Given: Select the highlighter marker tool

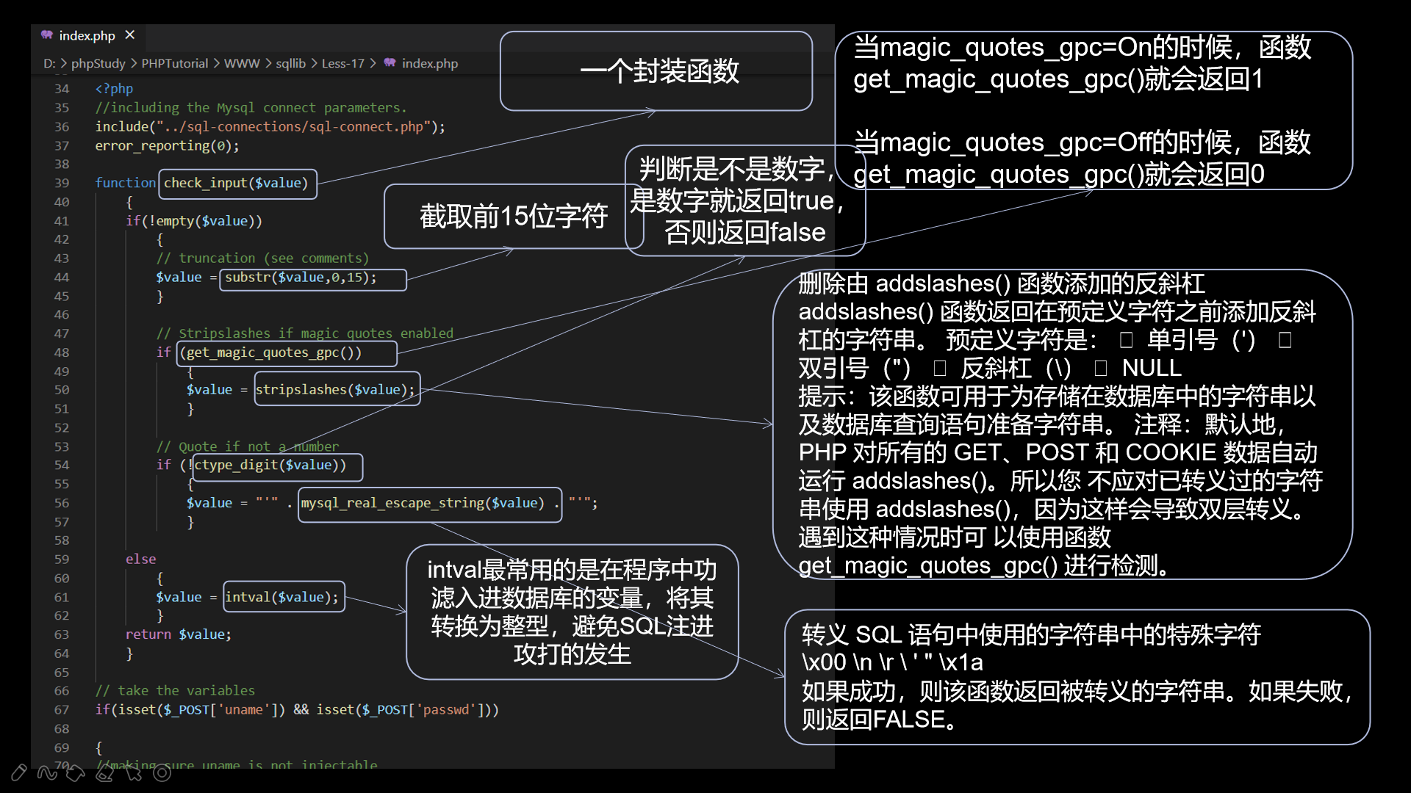Looking at the screenshot, I should point(76,772).
